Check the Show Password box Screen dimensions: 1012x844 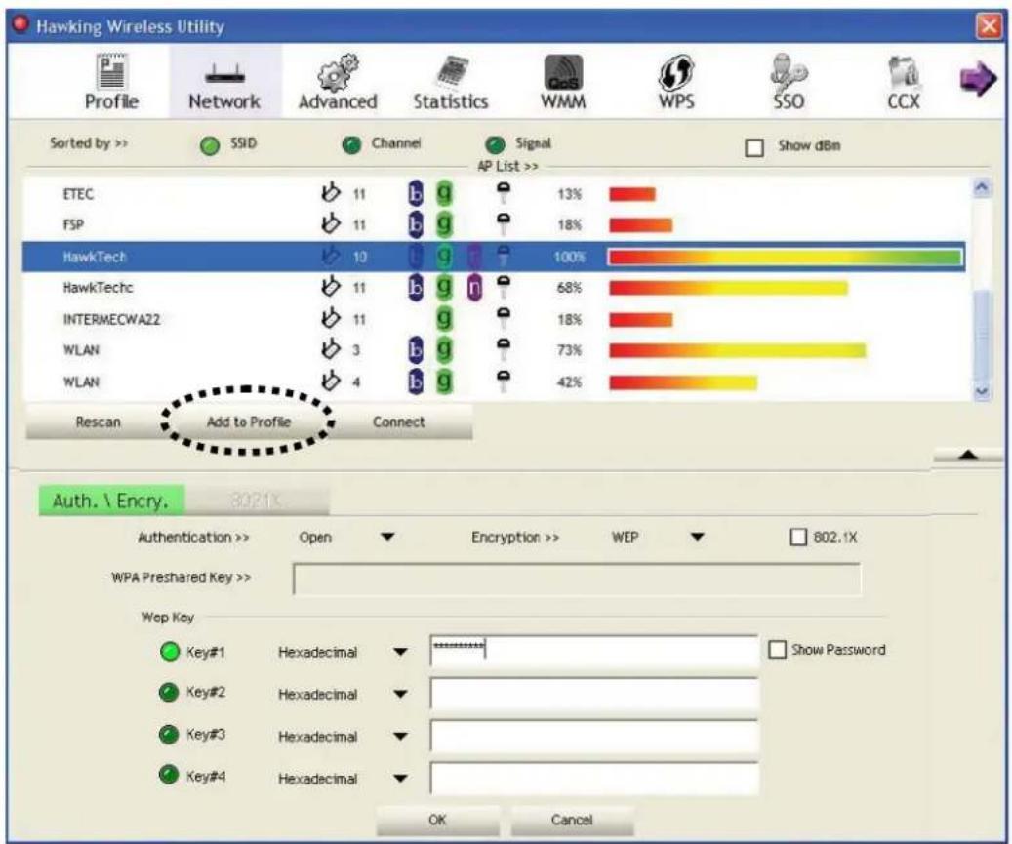coord(777,649)
